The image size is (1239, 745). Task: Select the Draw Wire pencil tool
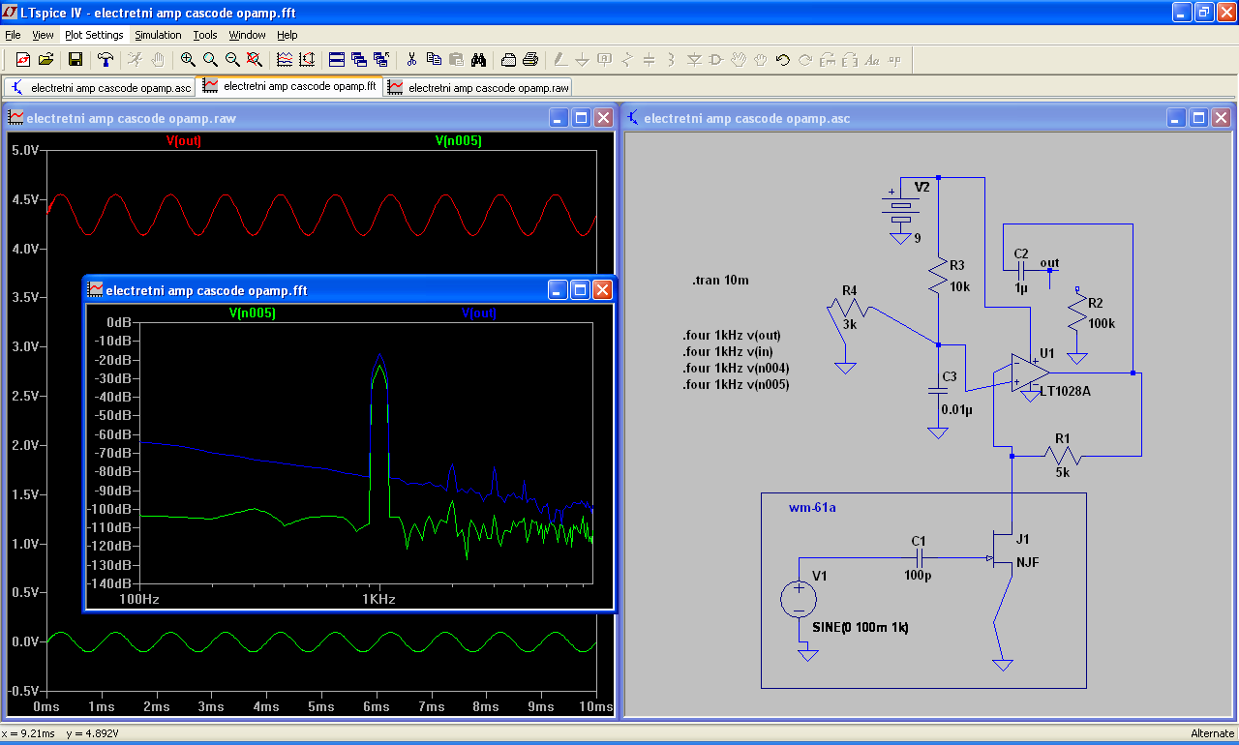click(560, 59)
